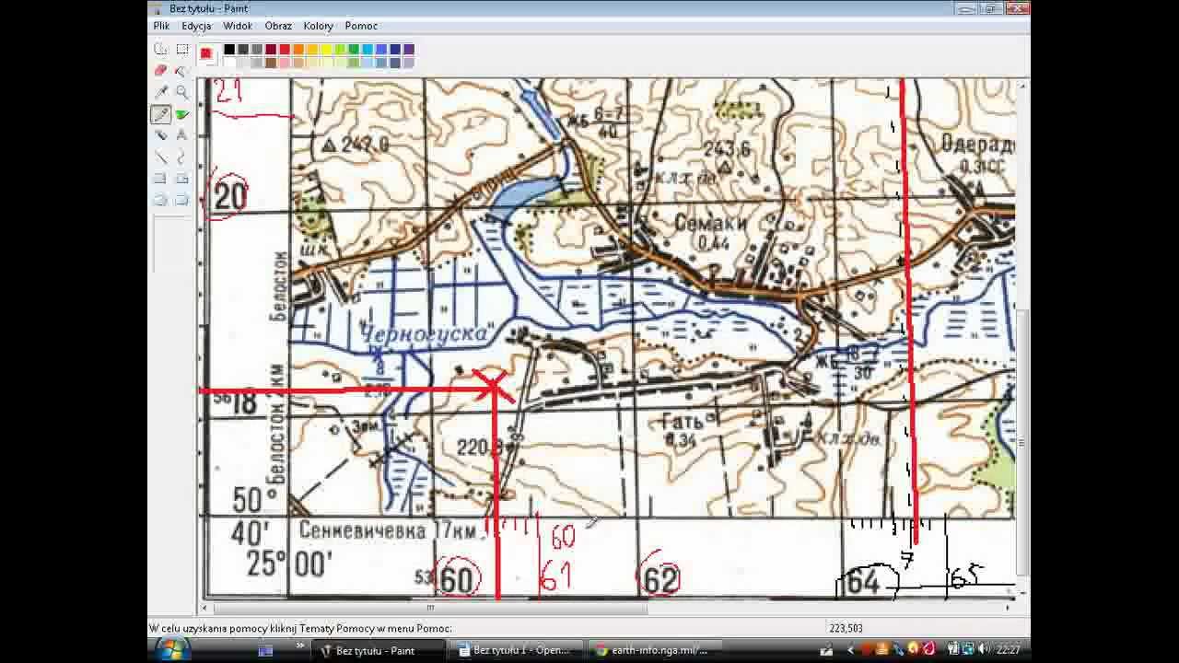This screenshot has width=1179, height=663.
Task: Select the Pencil tool
Action: (161, 114)
